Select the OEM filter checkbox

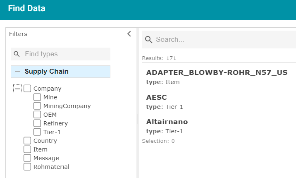[x=37, y=115]
